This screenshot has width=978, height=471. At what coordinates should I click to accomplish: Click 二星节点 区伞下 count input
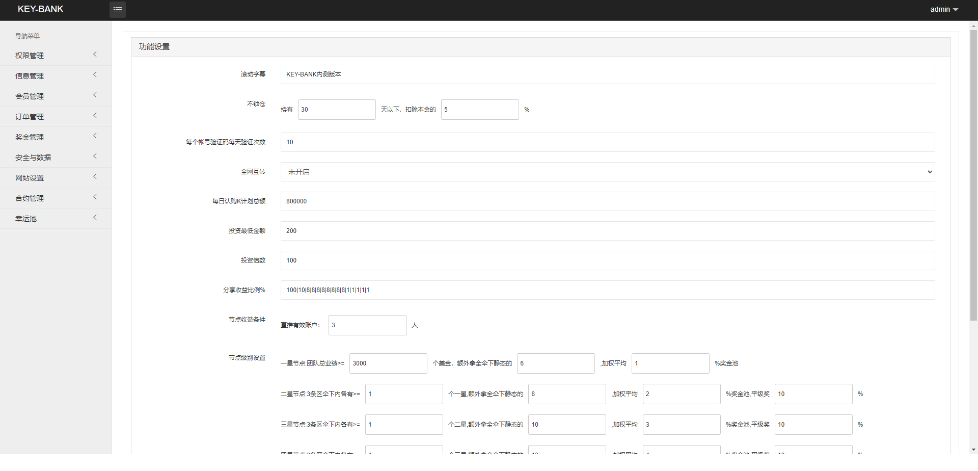click(404, 394)
